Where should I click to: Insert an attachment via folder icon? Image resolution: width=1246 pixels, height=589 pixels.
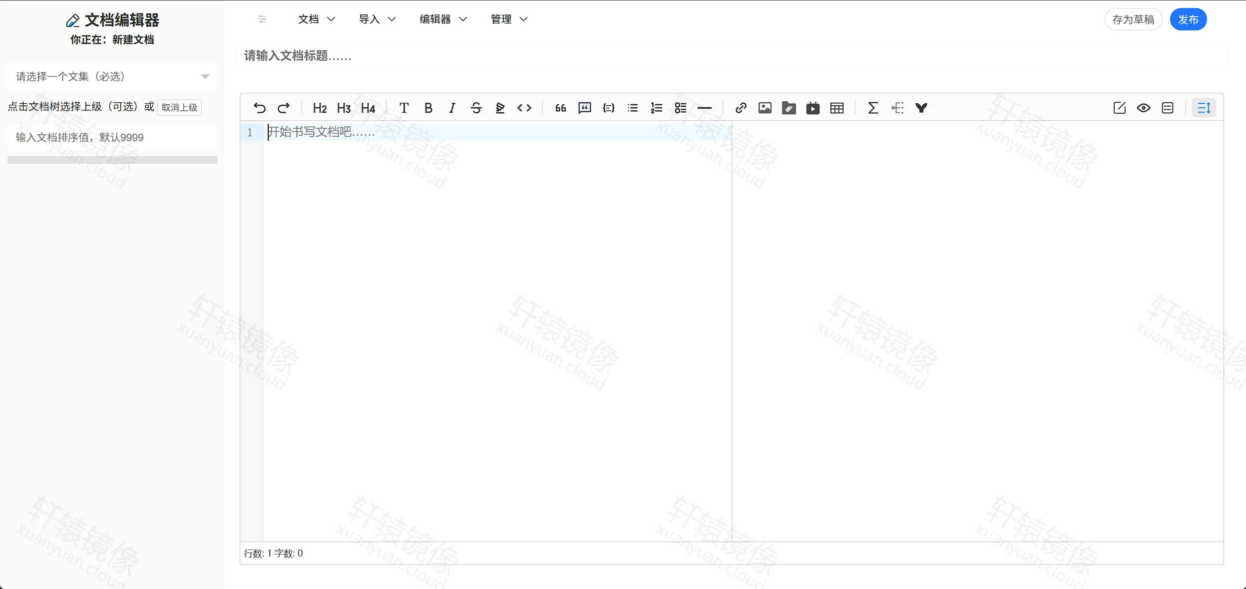(789, 108)
